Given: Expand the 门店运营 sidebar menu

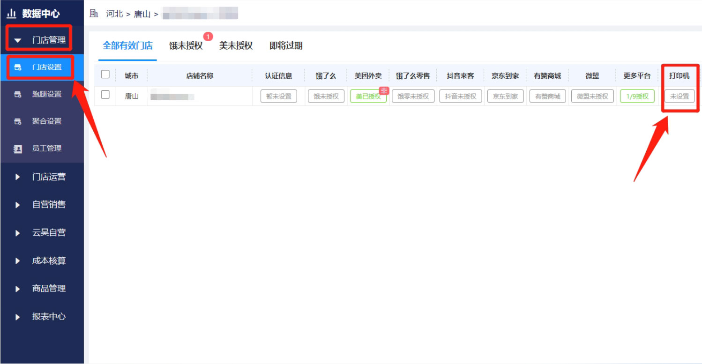Looking at the screenshot, I should (x=48, y=177).
